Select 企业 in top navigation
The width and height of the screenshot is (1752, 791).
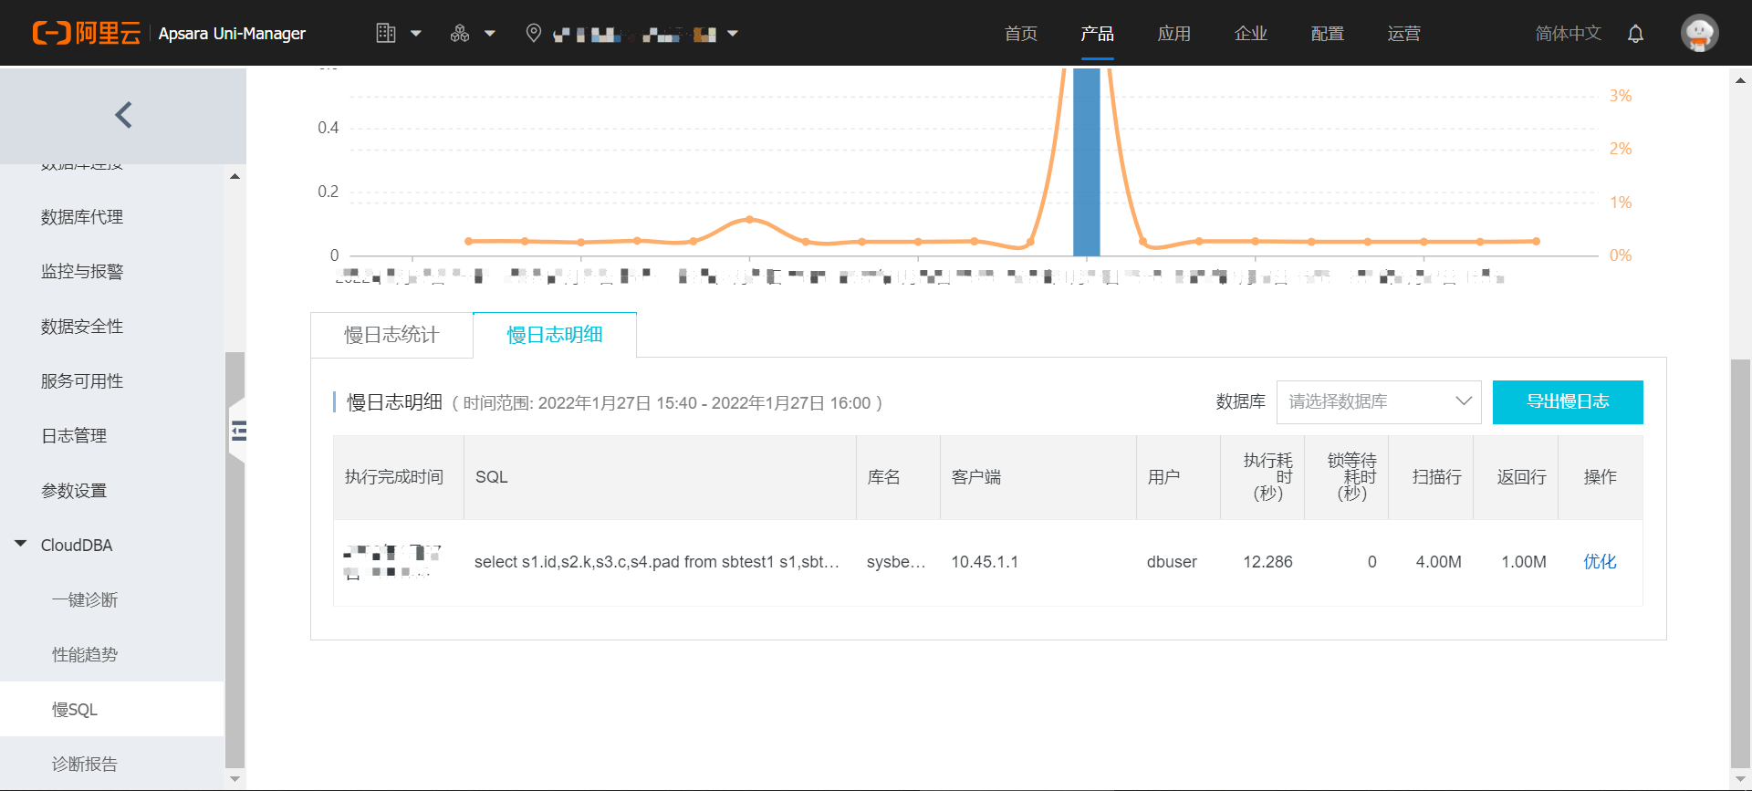[x=1250, y=34]
